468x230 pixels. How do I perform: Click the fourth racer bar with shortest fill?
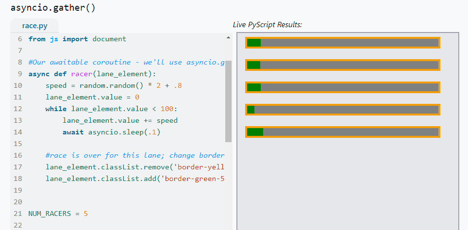[x=343, y=110]
